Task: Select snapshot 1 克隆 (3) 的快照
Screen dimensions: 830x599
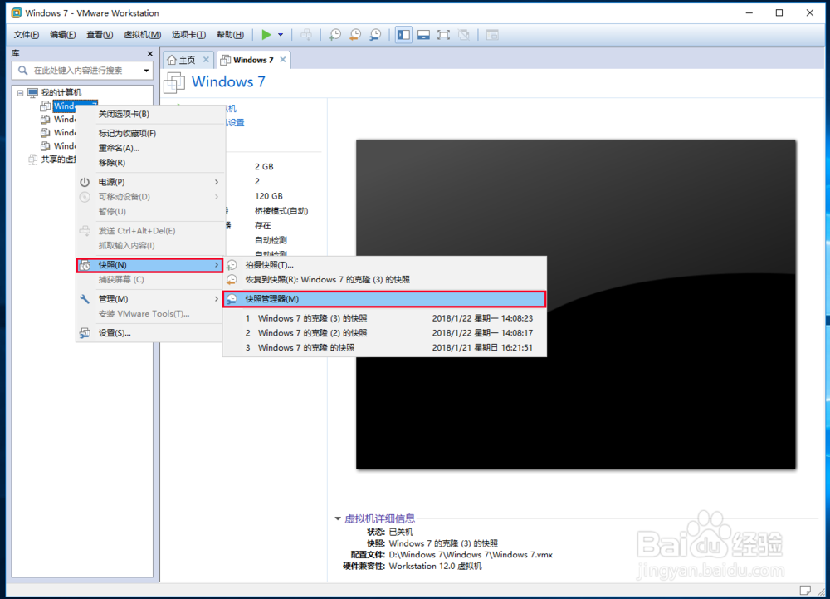Action: (385, 318)
